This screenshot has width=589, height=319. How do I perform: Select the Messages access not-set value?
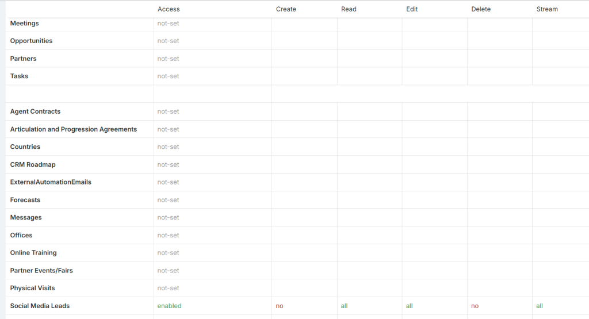[x=168, y=217]
